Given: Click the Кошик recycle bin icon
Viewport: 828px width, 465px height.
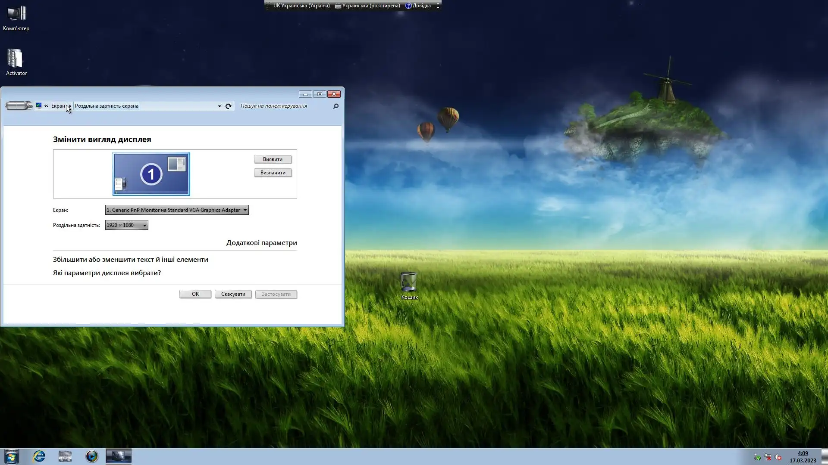Looking at the screenshot, I should click(x=409, y=285).
